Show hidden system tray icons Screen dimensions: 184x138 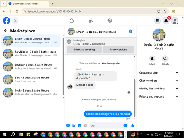click(148, 135)
